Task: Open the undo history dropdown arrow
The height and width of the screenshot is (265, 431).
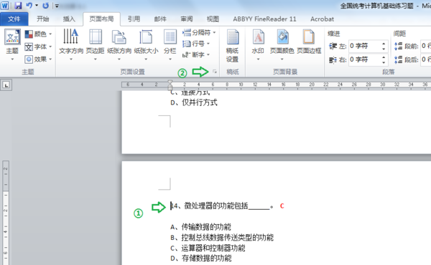Action: [x=37, y=6]
